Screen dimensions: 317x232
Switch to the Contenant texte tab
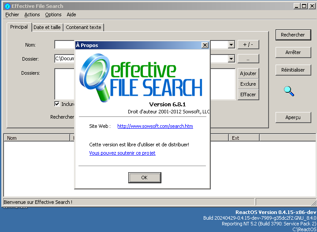83,27
